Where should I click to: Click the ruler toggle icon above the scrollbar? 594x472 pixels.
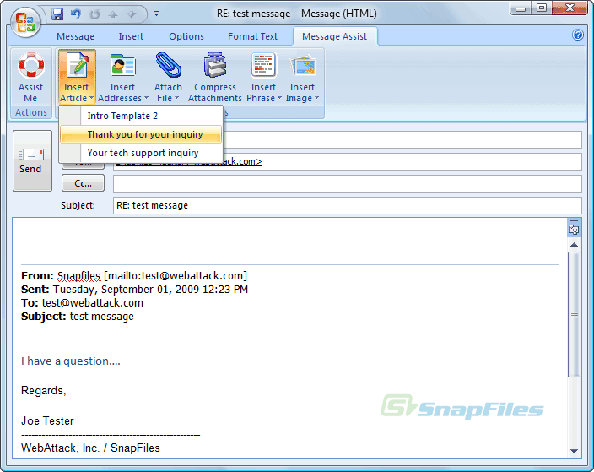point(574,230)
